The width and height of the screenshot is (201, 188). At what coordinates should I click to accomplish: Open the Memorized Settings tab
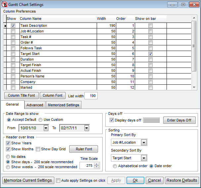coord(63,105)
